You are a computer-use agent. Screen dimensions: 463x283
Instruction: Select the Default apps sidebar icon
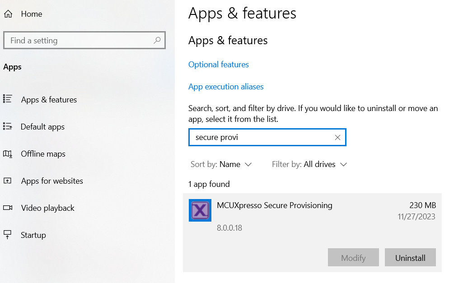tap(7, 126)
